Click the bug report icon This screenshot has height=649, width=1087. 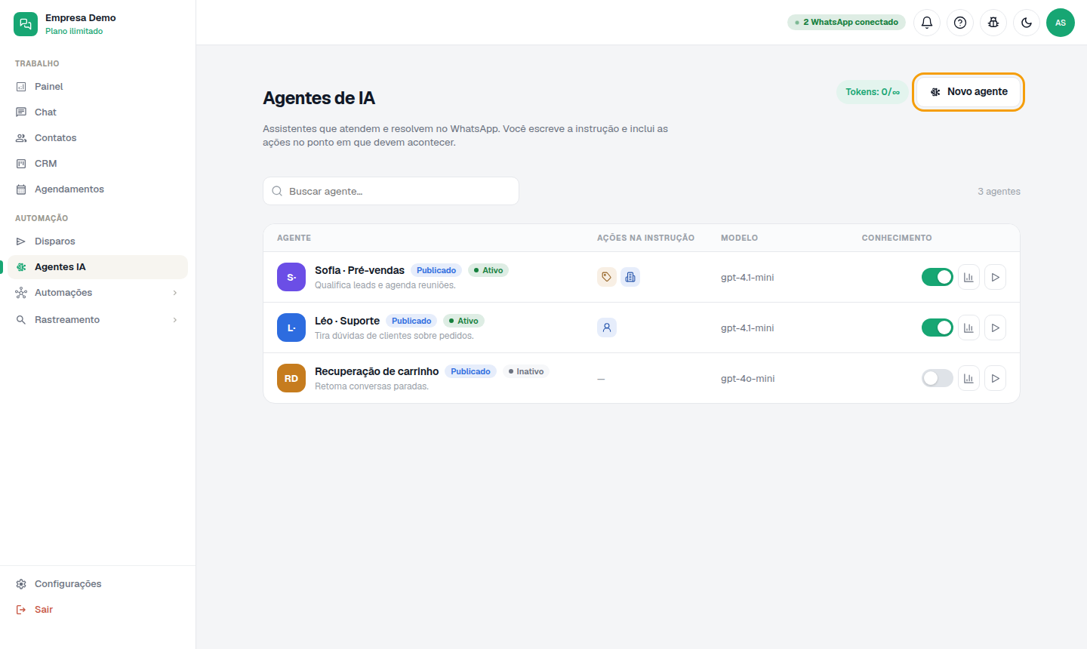click(x=993, y=23)
